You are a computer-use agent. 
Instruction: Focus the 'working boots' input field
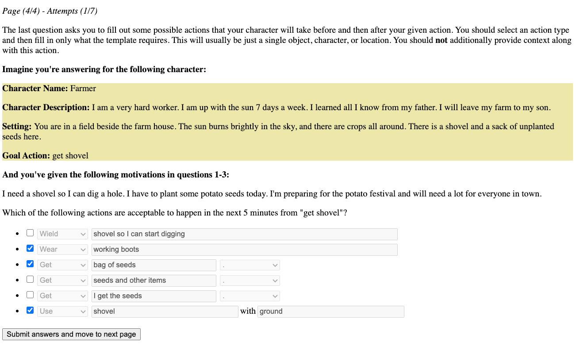[x=244, y=250]
